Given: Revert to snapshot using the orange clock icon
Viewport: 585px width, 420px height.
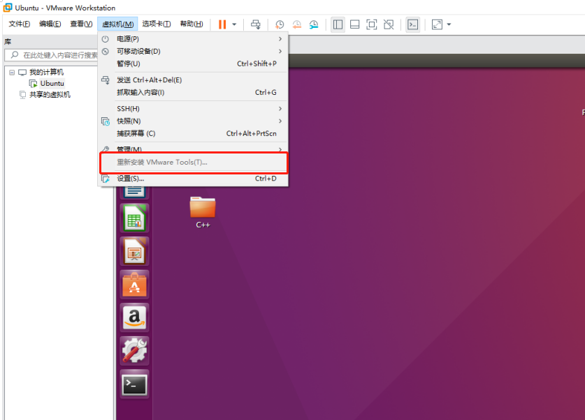Looking at the screenshot, I should (x=296, y=24).
